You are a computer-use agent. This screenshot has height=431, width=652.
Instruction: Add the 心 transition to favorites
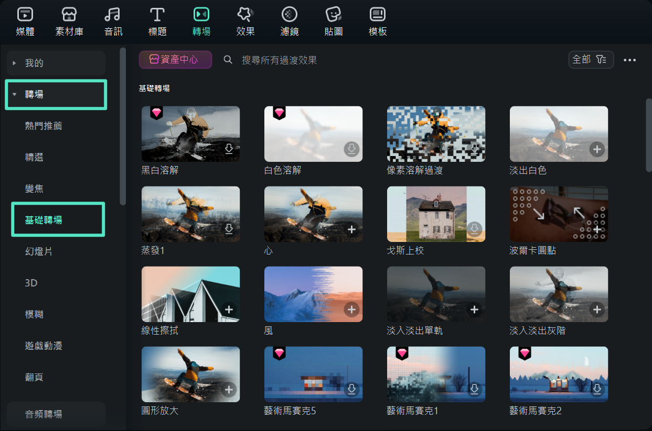351,229
